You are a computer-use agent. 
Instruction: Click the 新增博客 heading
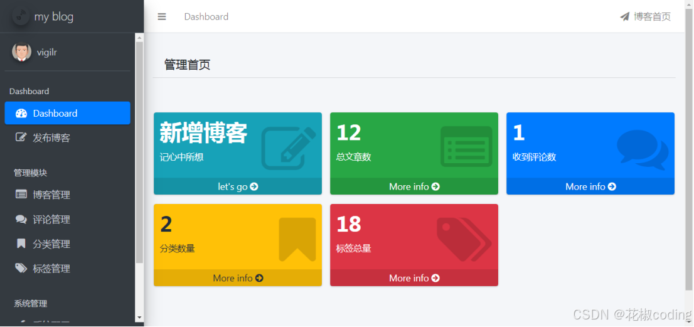pyautogui.click(x=203, y=133)
